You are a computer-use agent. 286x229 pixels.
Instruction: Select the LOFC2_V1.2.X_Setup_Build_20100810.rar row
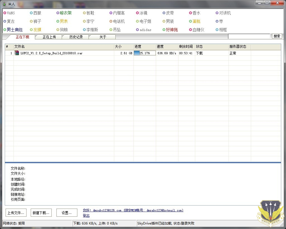click(x=143, y=53)
